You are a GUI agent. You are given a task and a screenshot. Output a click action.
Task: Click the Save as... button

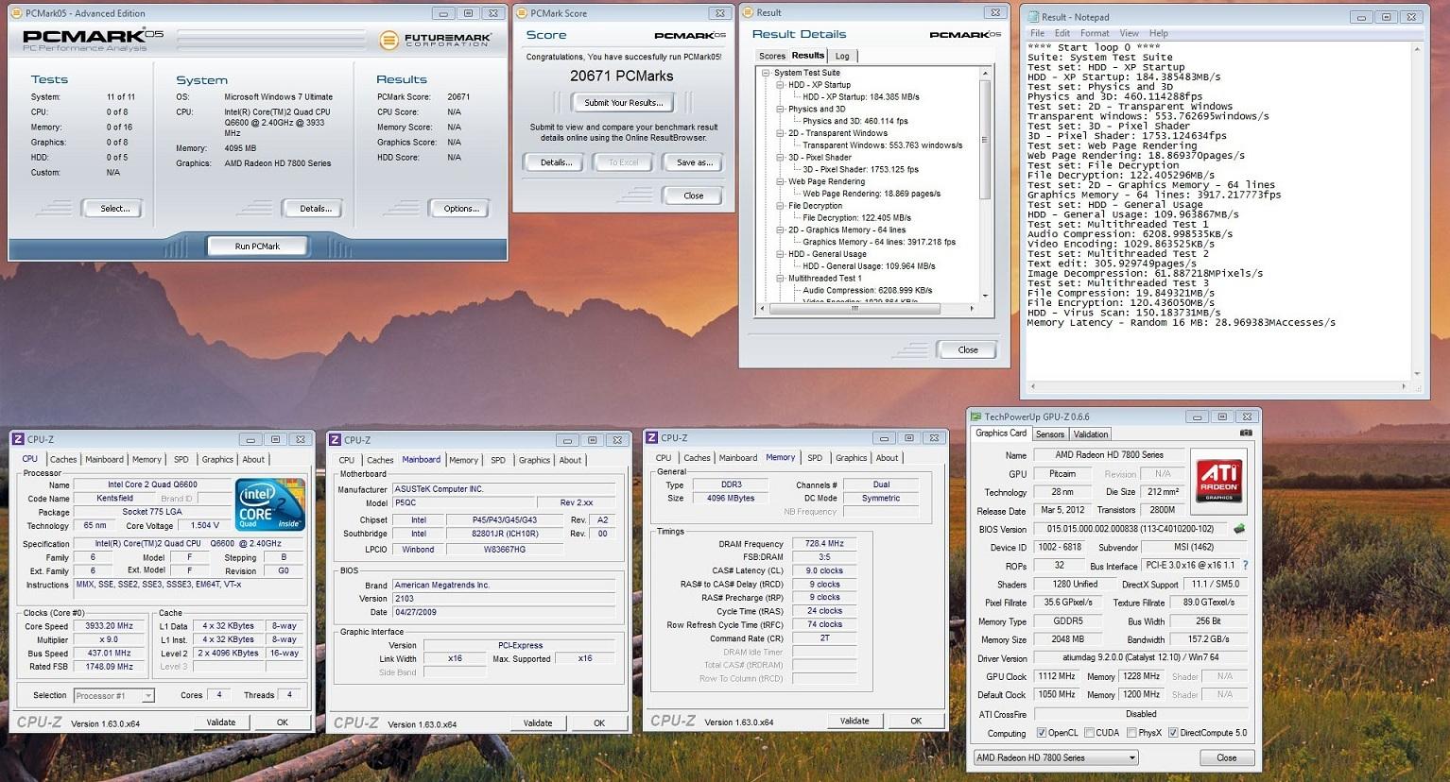(695, 161)
